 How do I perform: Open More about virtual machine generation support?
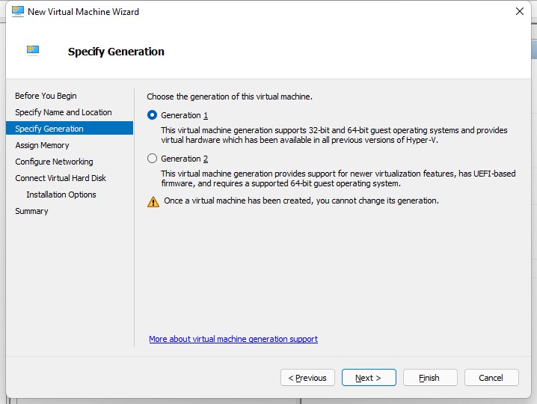233,339
